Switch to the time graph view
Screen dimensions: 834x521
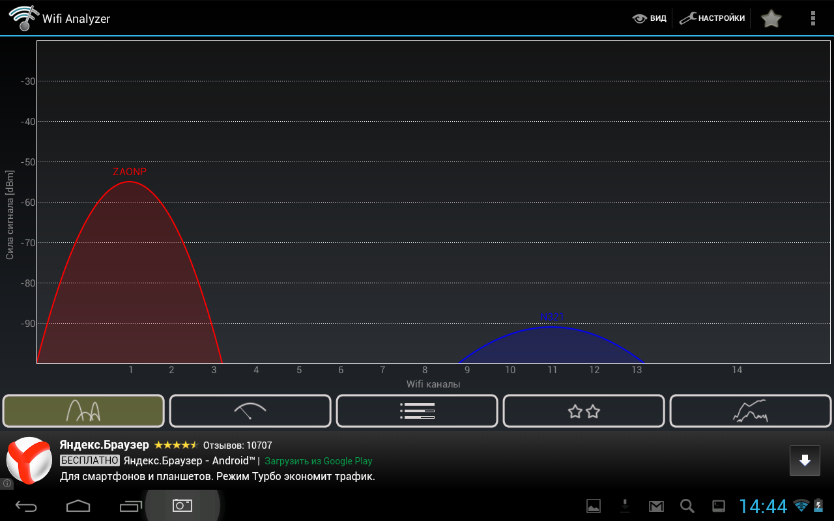coord(751,411)
